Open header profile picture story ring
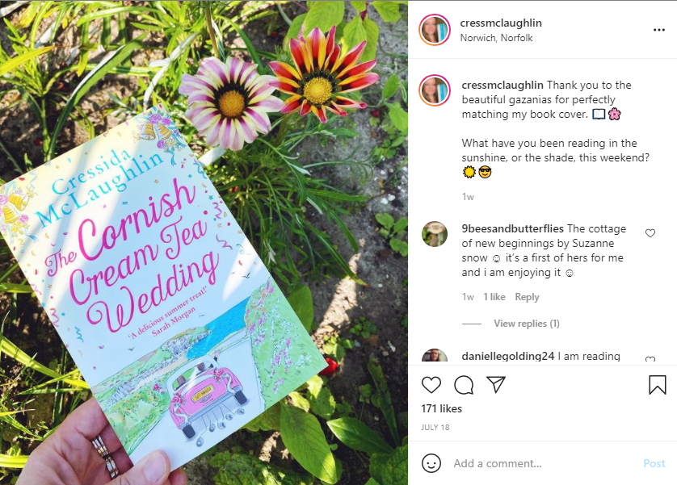 point(435,30)
